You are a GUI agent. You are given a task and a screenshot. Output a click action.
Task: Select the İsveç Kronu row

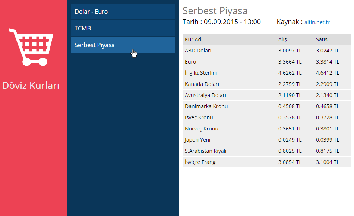coord(267,117)
